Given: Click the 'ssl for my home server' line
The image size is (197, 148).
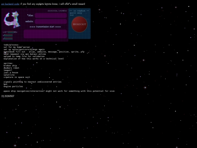Looking at the screenshot, I should (x=17, y=47).
